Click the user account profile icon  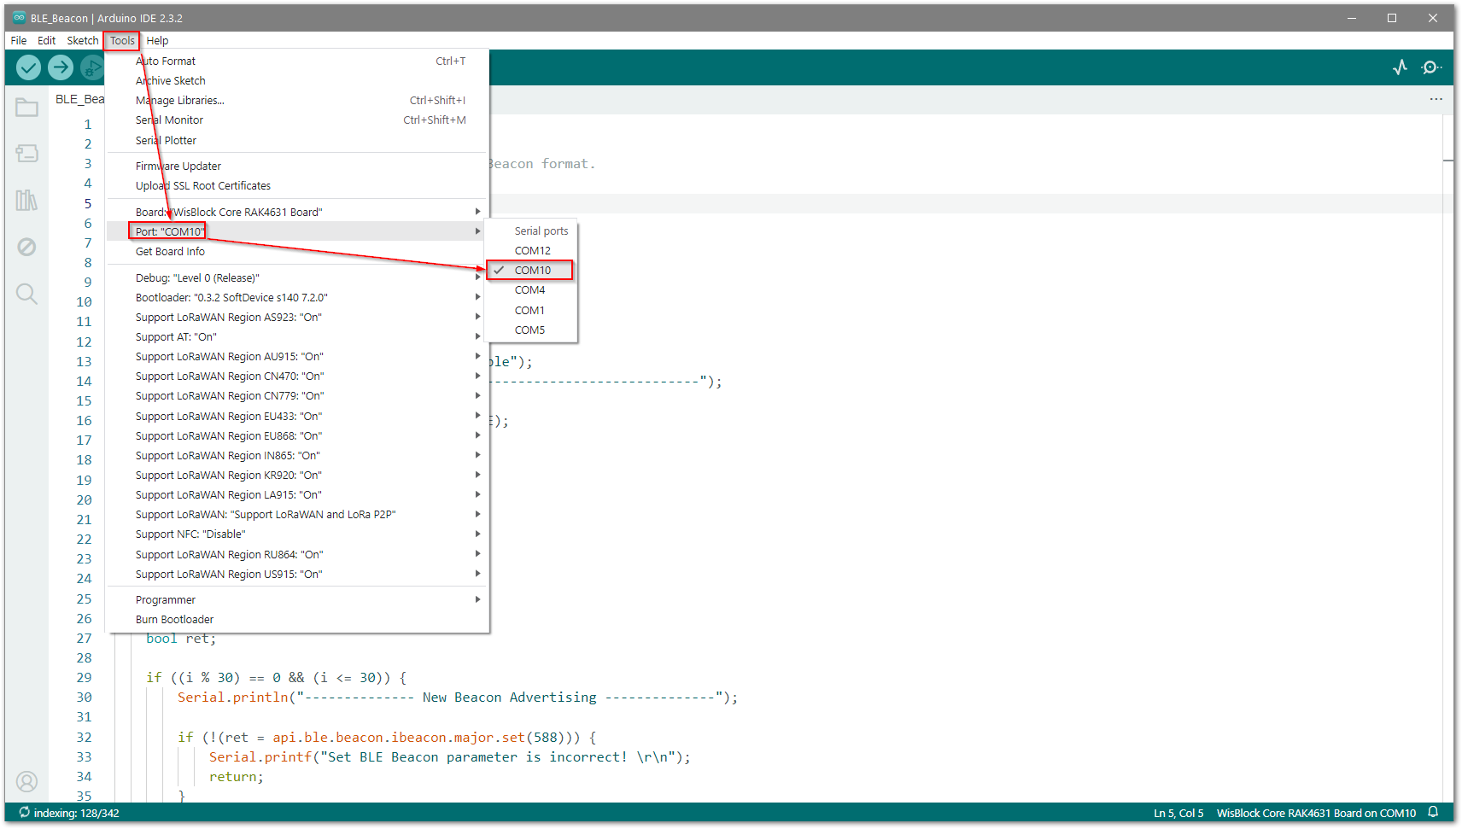click(27, 781)
